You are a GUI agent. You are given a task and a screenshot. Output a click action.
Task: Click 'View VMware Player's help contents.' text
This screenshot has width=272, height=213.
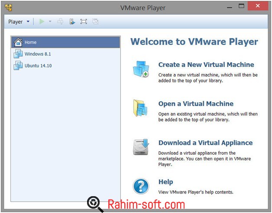[196, 192]
